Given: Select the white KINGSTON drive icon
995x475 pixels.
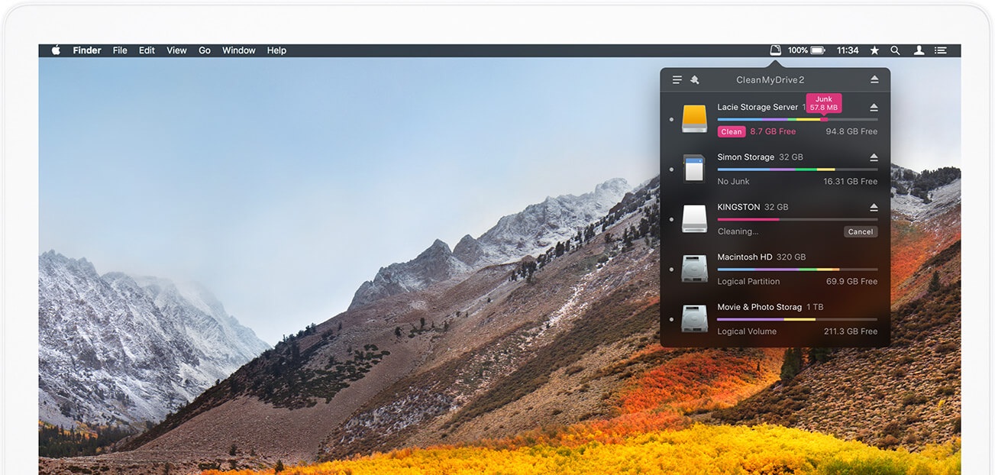Looking at the screenshot, I should click(694, 219).
